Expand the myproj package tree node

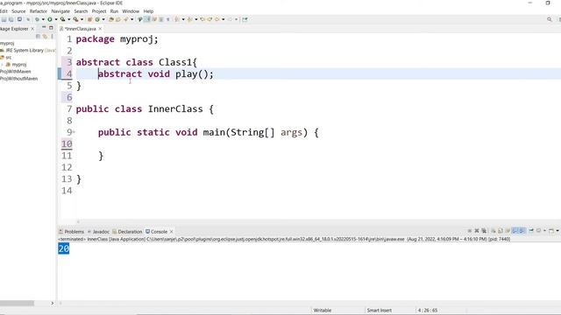(x=2, y=65)
